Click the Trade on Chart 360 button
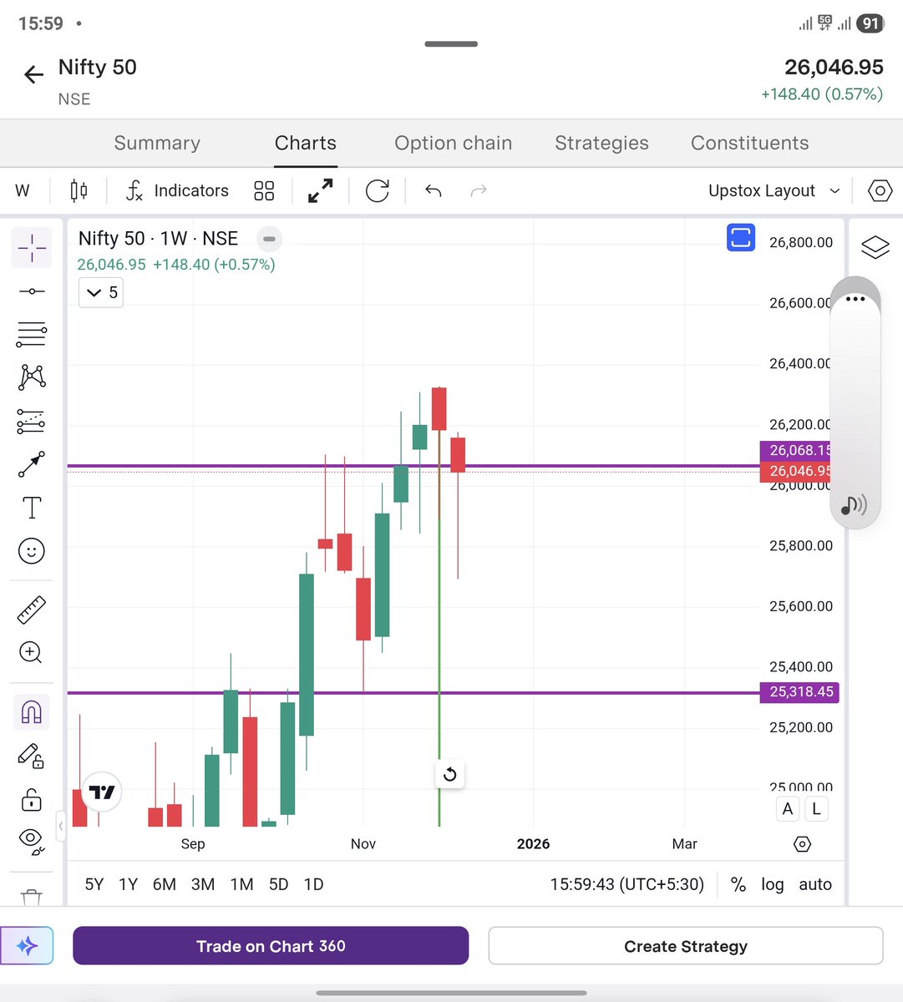The height and width of the screenshot is (1002, 903). tap(271, 946)
